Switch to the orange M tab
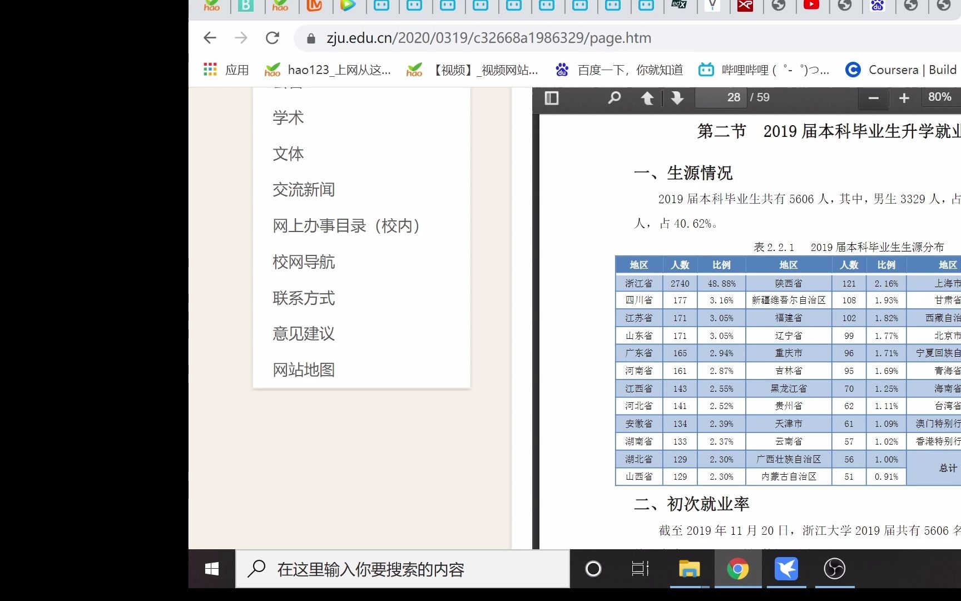The height and width of the screenshot is (601, 961). pos(315,5)
